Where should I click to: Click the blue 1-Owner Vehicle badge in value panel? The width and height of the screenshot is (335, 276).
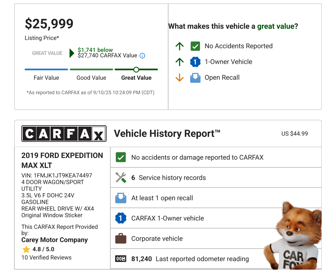(x=195, y=62)
